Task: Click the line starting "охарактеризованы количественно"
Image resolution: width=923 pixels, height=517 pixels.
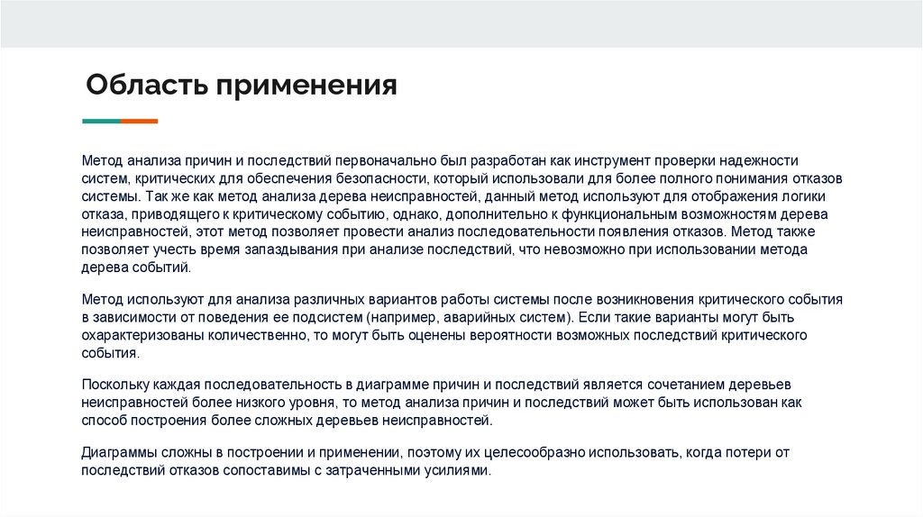Action: 443,335
